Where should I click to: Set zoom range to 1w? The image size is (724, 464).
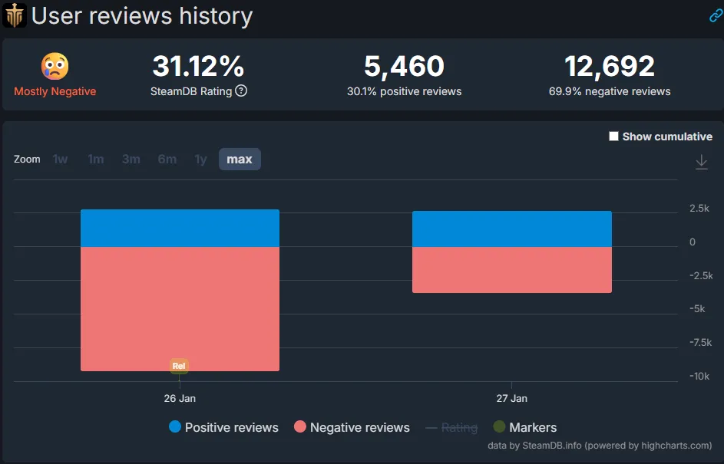pos(60,160)
